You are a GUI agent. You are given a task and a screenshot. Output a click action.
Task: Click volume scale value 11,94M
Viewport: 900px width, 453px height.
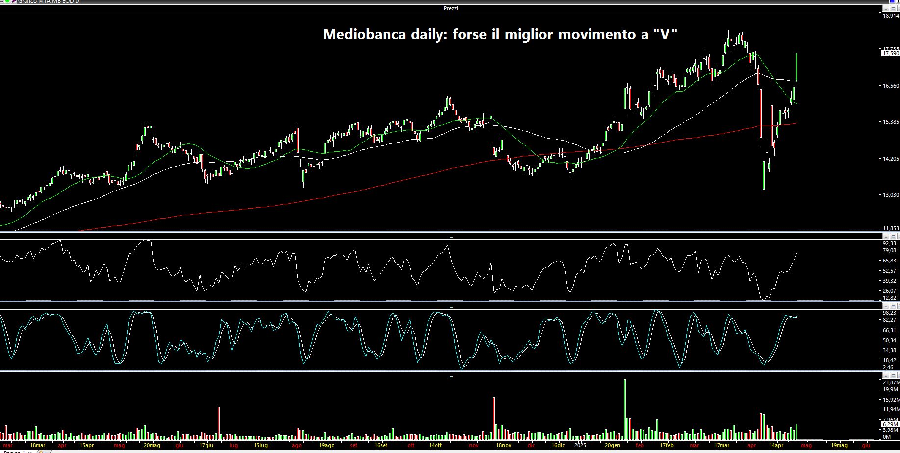891,409
